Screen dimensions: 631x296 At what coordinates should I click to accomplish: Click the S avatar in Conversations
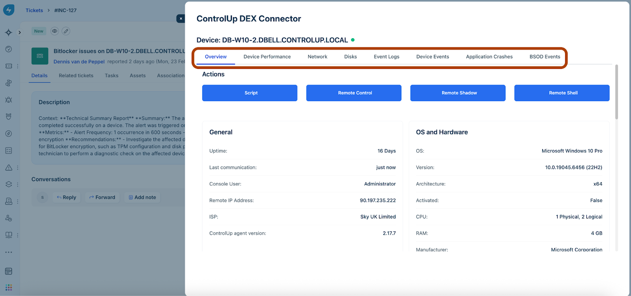pos(43,197)
